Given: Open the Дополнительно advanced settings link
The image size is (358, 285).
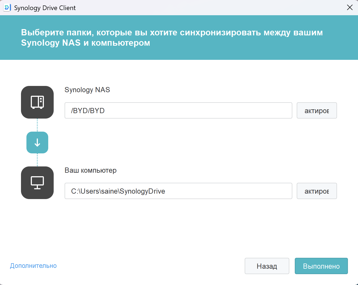Looking at the screenshot, I should click(33, 266).
